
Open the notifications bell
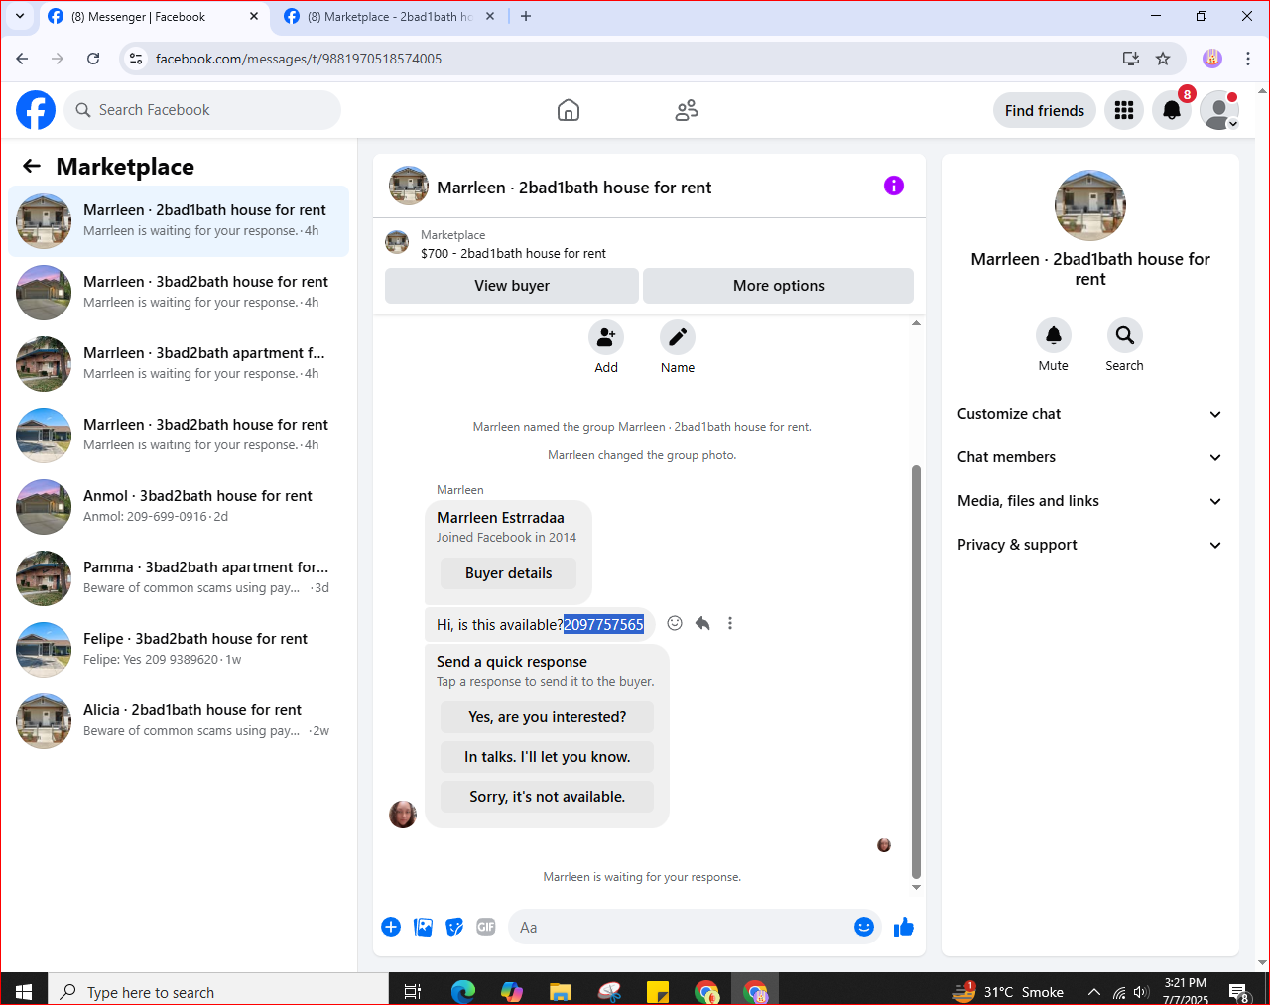point(1172,110)
